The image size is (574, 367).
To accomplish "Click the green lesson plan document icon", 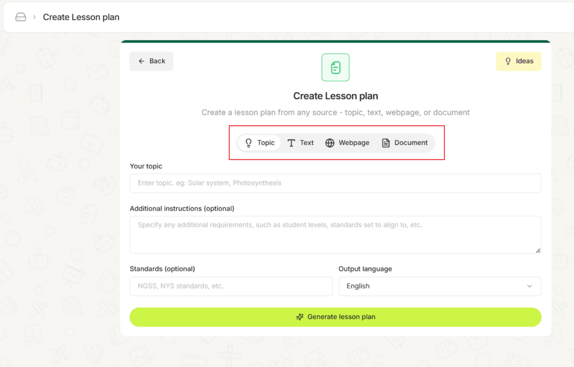I will pos(335,67).
